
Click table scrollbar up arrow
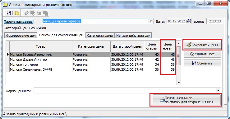178,44
